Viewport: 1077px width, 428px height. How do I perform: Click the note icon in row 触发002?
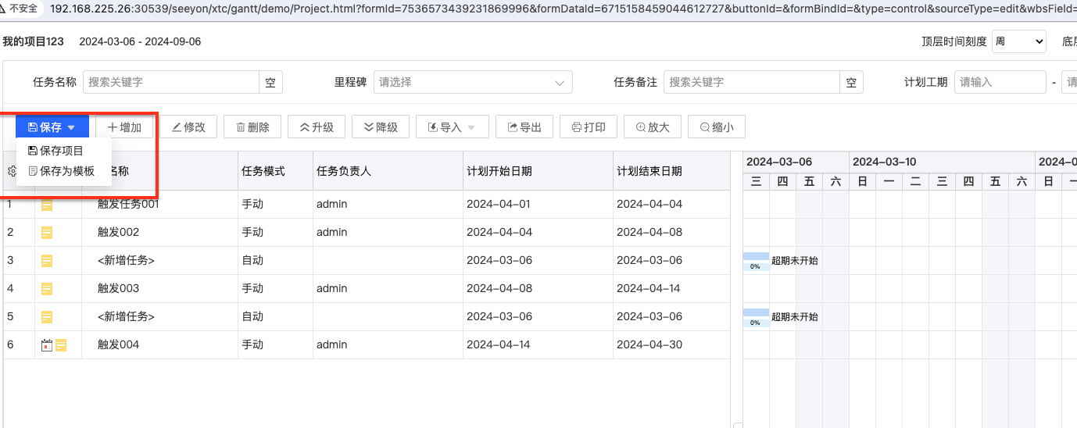coord(47,233)
